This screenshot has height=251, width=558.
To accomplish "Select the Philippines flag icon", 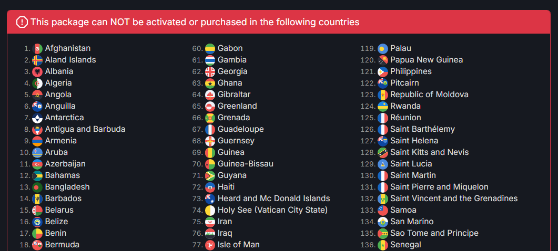I will 382,72.
